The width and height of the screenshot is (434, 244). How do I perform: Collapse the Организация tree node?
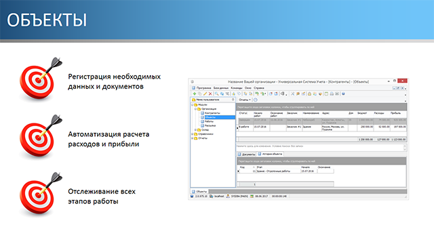[x=195, y=109]
